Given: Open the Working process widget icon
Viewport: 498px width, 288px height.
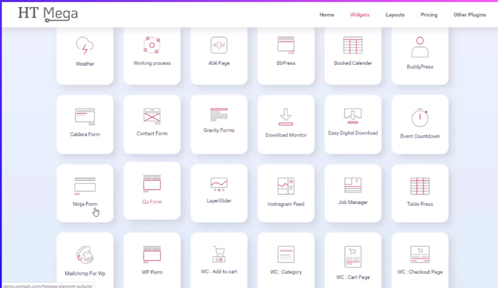Looking at the screenshot, I should 152,45.
